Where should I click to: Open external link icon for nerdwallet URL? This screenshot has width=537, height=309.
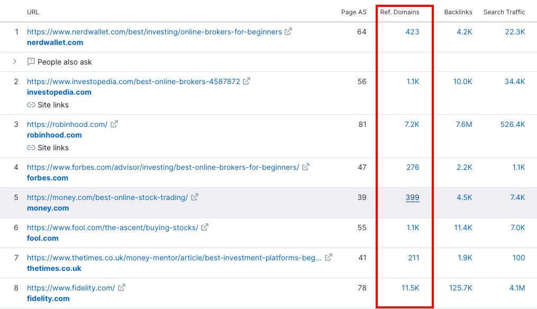(x=288, y=32)
